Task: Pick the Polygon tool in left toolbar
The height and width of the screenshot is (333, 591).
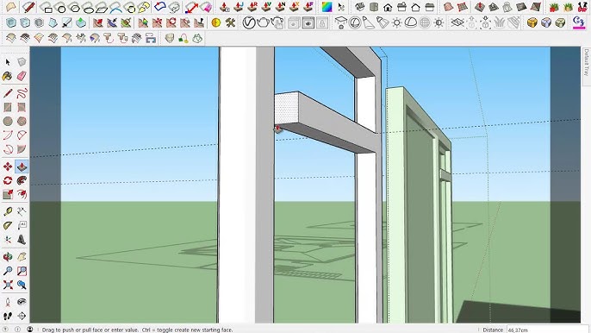Action: click(x=22, y=121)
